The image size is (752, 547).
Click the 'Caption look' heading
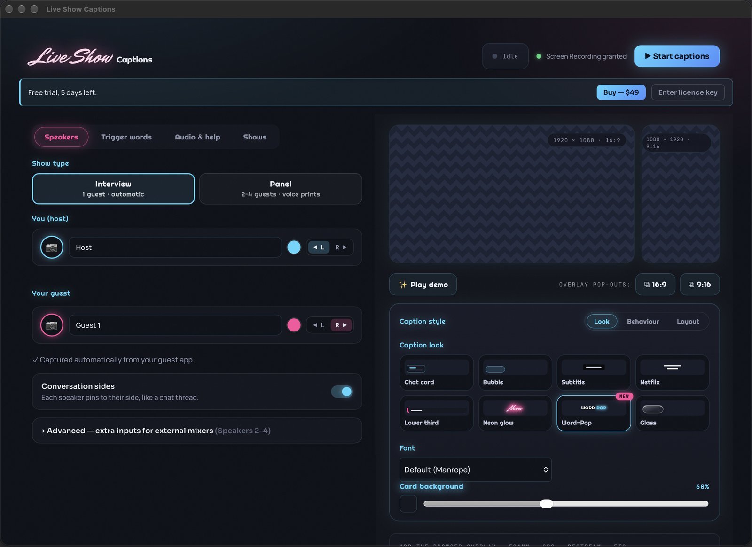coord(422,345)
